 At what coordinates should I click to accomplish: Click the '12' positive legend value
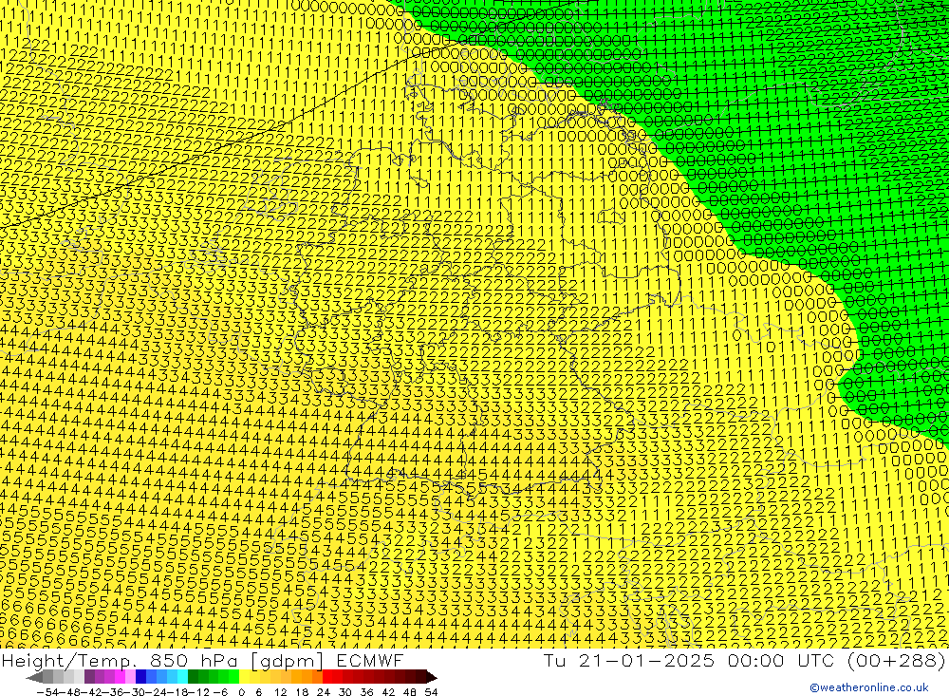(280, 692)
